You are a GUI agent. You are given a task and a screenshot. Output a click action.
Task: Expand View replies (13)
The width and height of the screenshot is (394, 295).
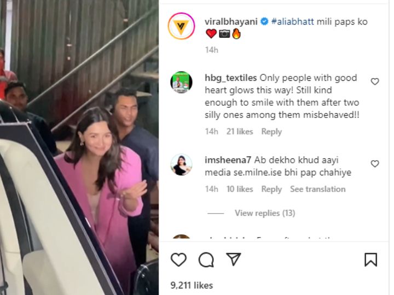click(x=265, y=213)
